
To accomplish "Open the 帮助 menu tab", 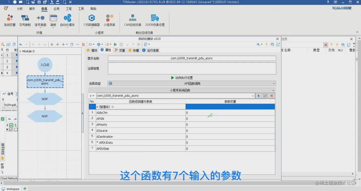I will tap(93, 9).
